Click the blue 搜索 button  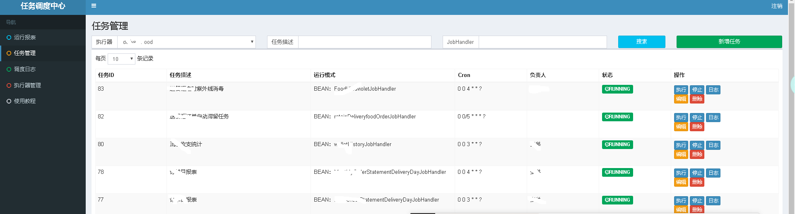coord(642,42)
